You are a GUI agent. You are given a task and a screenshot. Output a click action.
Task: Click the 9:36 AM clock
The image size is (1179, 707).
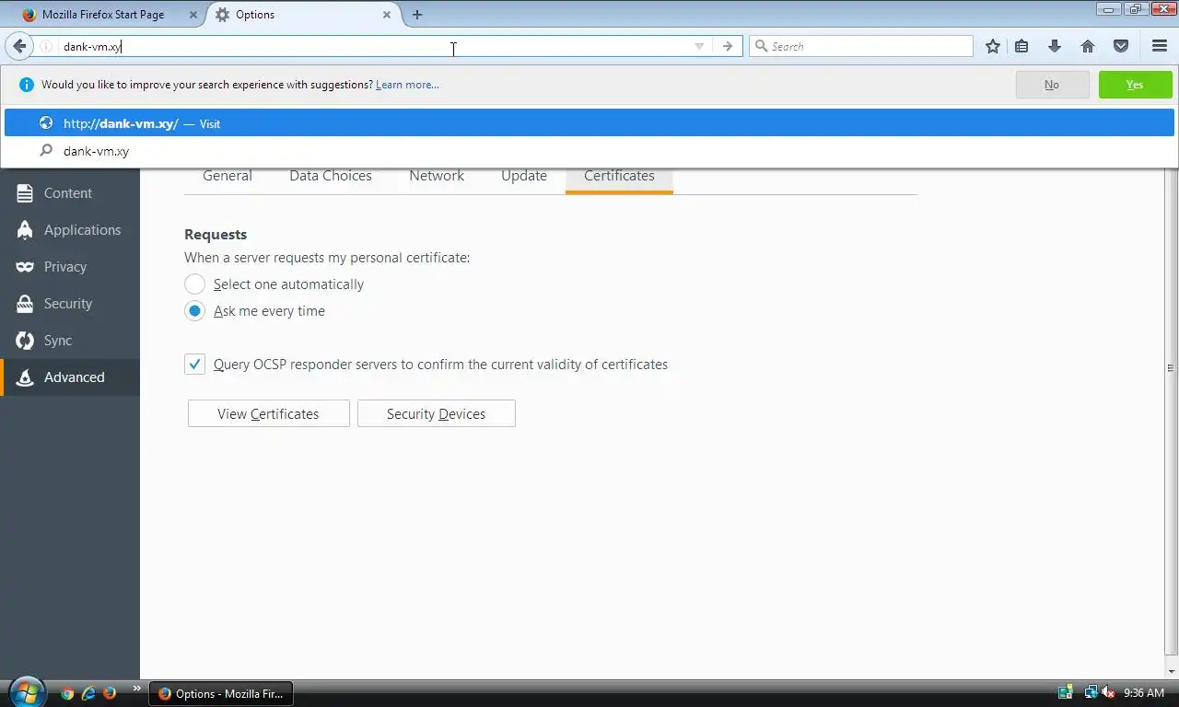tap(1144, 693)
